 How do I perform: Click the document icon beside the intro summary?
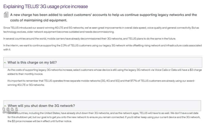coord(6,15)
